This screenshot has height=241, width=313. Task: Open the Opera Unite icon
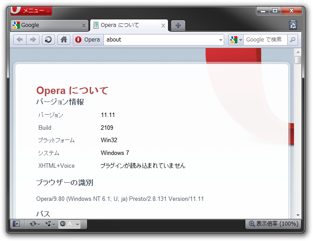[x=48, y=224]
